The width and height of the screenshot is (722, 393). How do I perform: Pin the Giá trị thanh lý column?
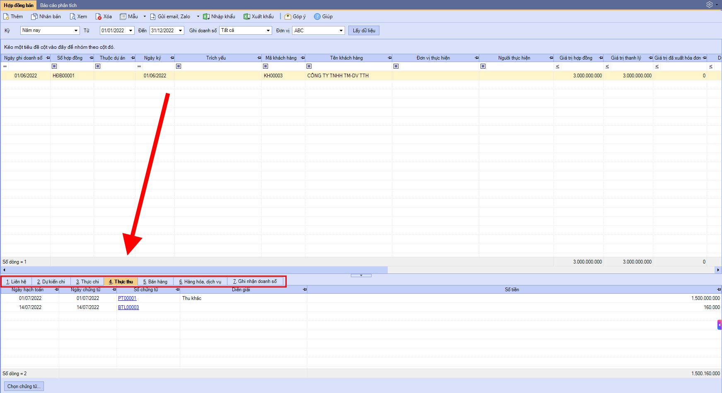pos(651,58)
